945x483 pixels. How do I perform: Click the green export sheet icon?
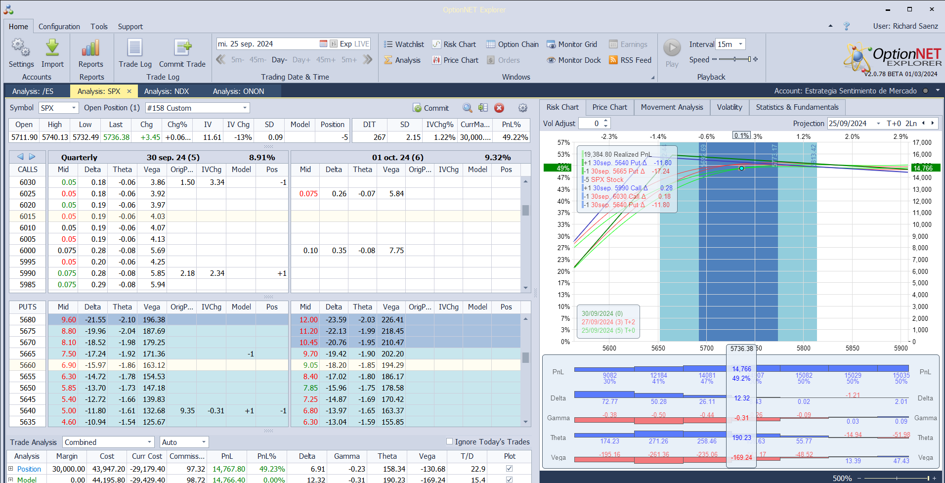483,108
